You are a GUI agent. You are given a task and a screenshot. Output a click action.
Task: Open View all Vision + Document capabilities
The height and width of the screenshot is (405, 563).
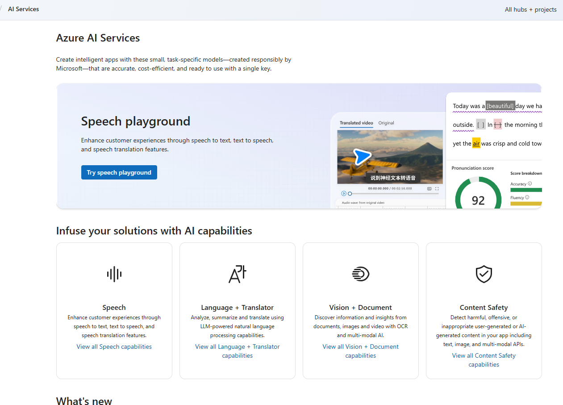point(361,351)
